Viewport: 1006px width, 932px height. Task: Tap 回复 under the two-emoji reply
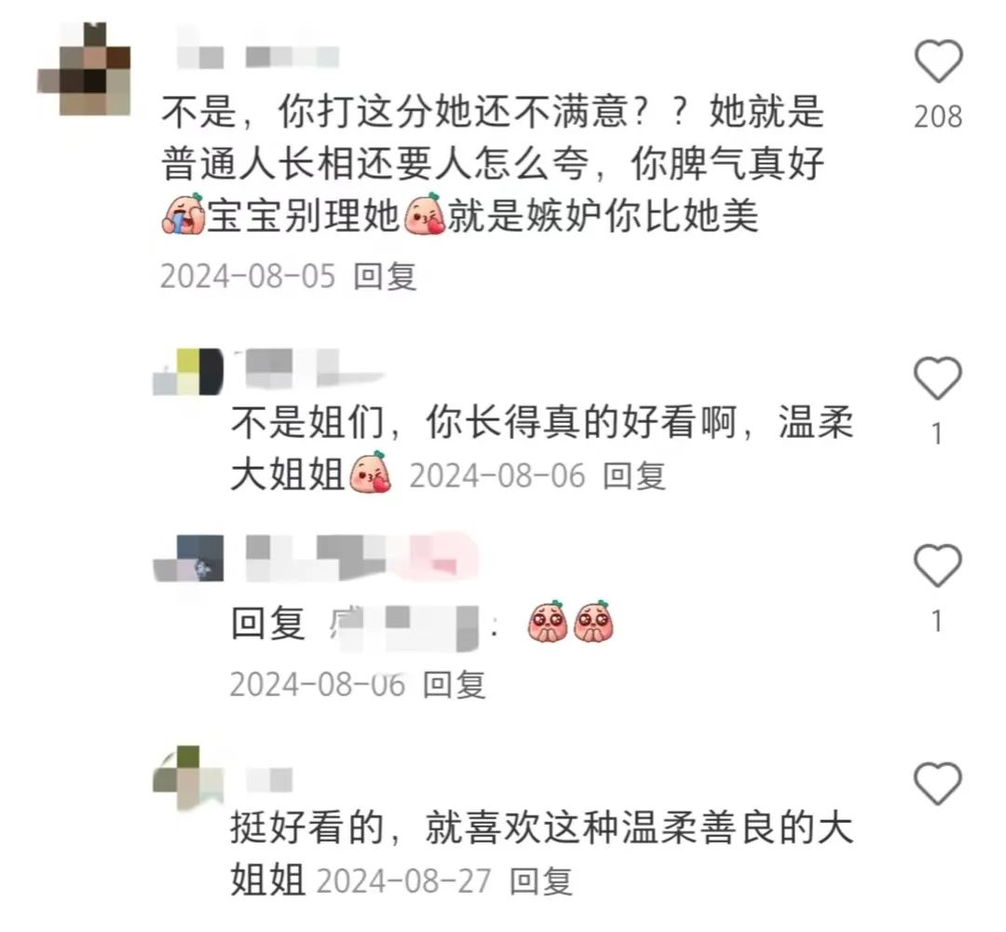tap(455, 684)
